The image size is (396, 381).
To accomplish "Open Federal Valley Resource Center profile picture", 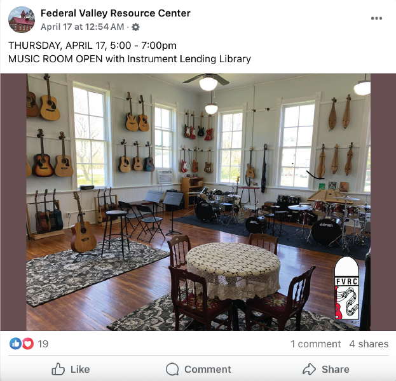I will coord(22,20).
